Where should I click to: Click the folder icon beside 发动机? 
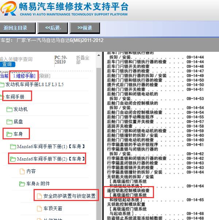coord(9,109)
